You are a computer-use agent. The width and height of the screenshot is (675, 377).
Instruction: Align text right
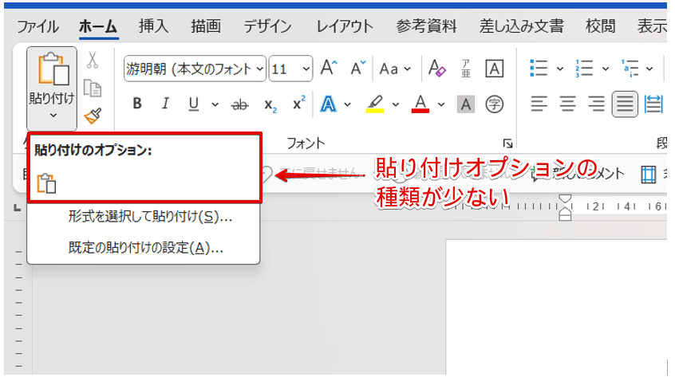point(596,104)
